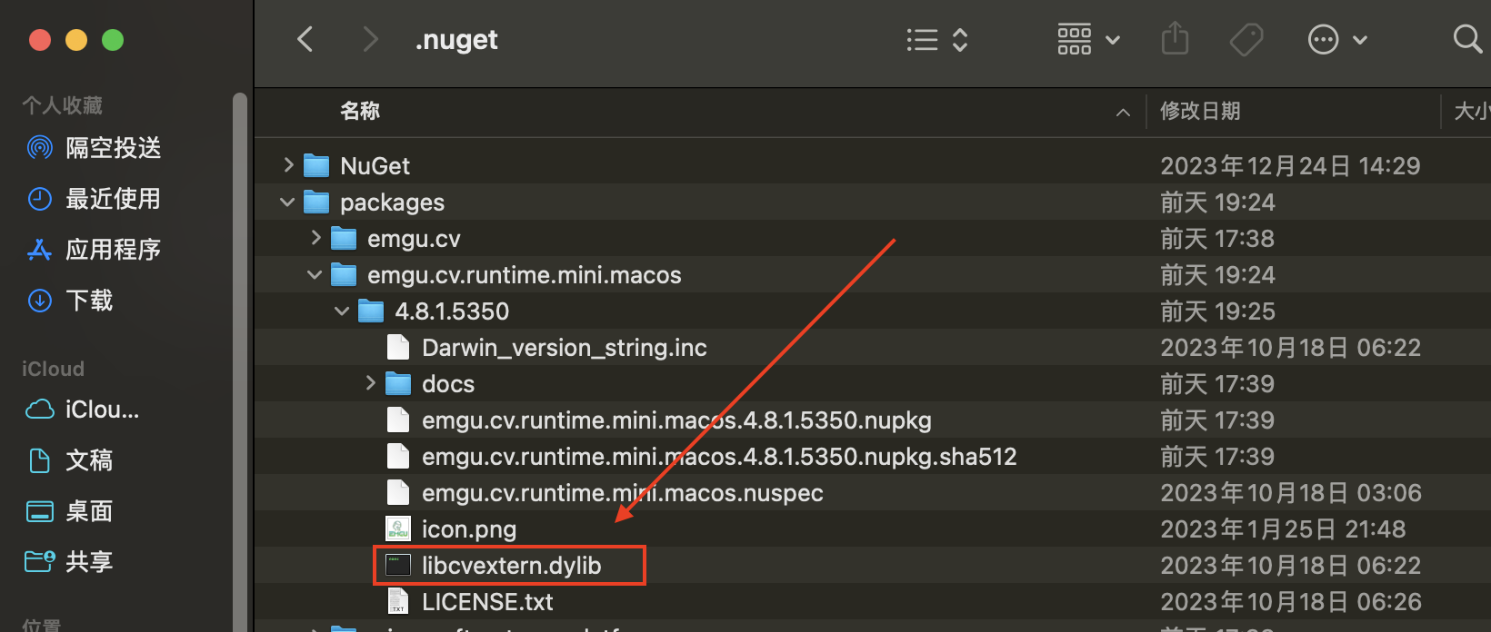This screenshot has width=1491, height=632.
Task: Switch list view mode selector
Action: tap(937, 39)
